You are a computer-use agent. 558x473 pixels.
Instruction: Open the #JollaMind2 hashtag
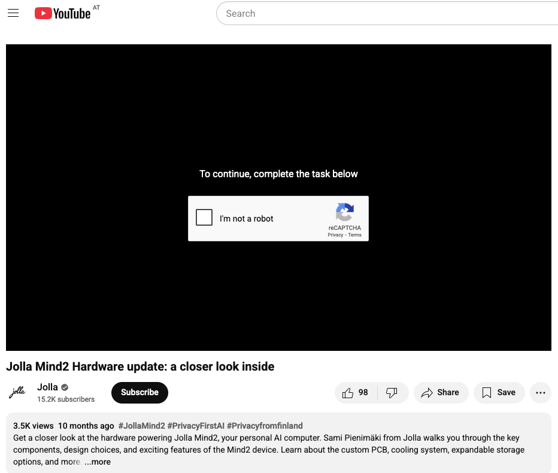pyautogui.click(x=141, y=426)
